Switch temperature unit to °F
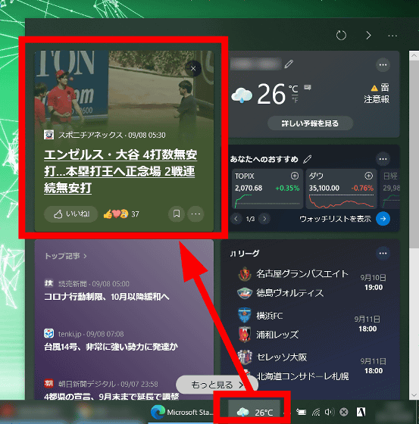The width and height of the screenshot is (419, 424). pyautogui.click(x=295, y=100)
